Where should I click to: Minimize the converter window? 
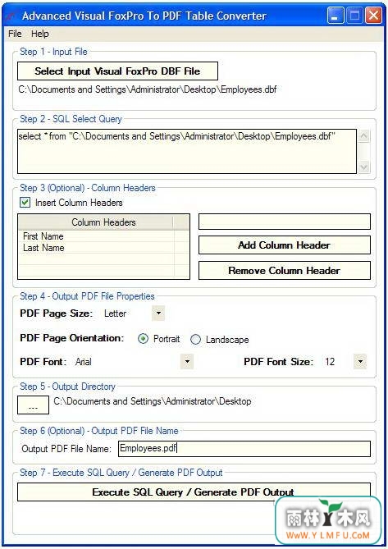[335, 16]
